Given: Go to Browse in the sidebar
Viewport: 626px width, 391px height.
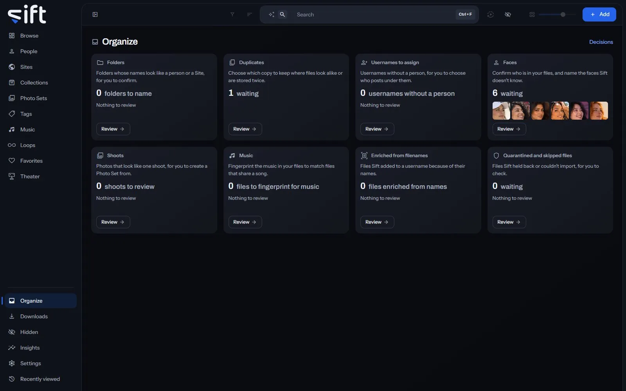Looking at the screenshot, I should pyautogui.click(x=41, y=36).
